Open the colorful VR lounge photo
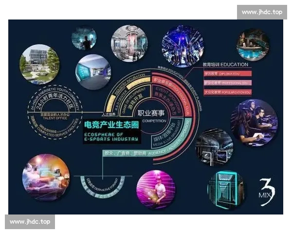This screenshot has width=292, height=234. 46,177
